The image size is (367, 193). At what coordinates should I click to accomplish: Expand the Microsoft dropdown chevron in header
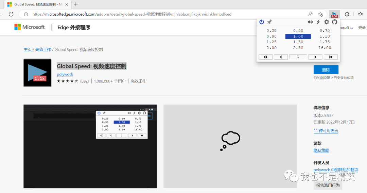[x=351, y=28]
